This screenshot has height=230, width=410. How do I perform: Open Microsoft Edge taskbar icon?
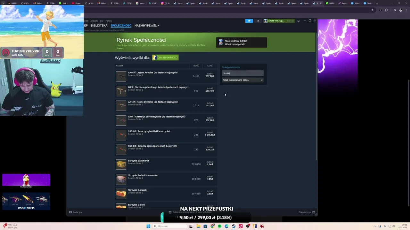click(226, 226)
